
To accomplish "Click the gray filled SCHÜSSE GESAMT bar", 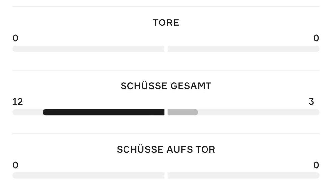I will click(x=183, y=112).
